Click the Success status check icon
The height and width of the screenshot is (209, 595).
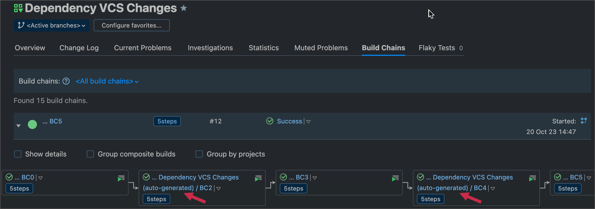click(270, 121)
